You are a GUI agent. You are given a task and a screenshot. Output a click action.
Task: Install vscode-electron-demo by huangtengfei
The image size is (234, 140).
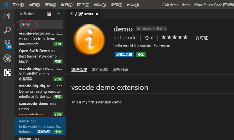[x=58, y=44]
